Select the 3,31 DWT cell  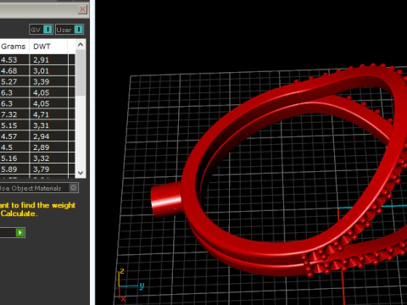click(x=48, y=125)
